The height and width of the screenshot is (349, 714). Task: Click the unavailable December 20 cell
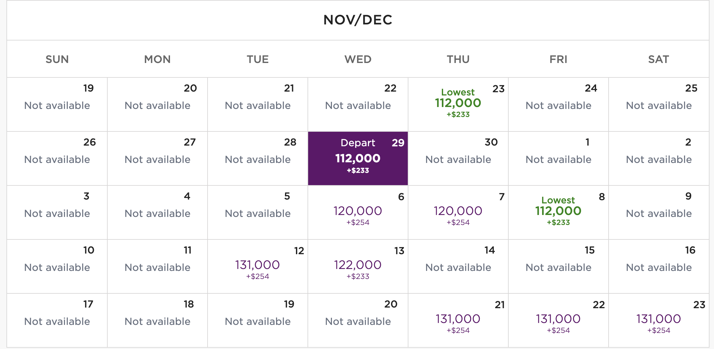coord(358,320)
